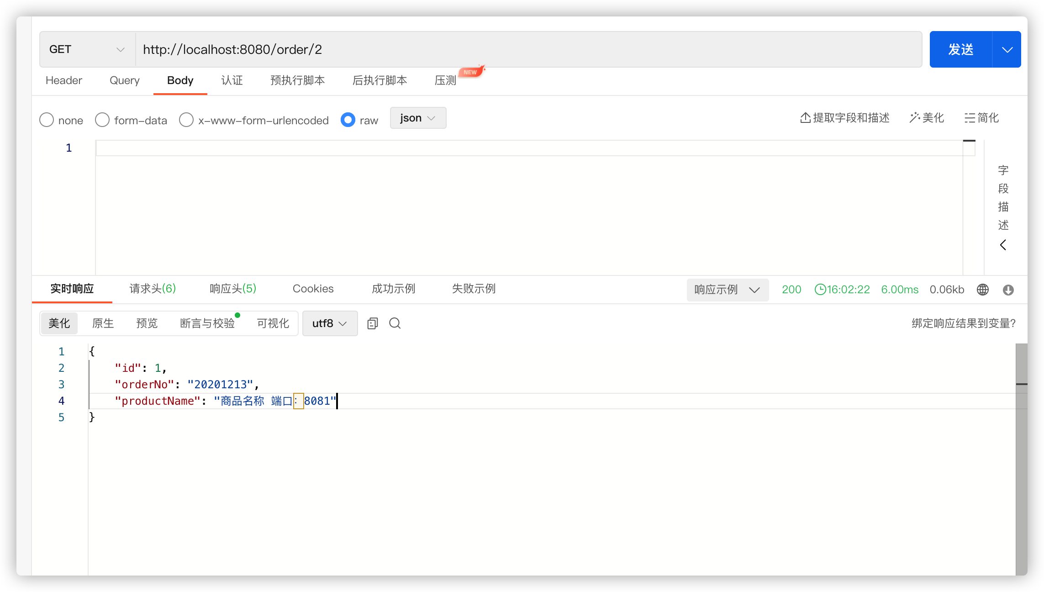Image resolution: width=1044 pixels, height=592 pixels.
Task: Collapse the 字段描述 side panel
Action: [x=1003, y=245]
